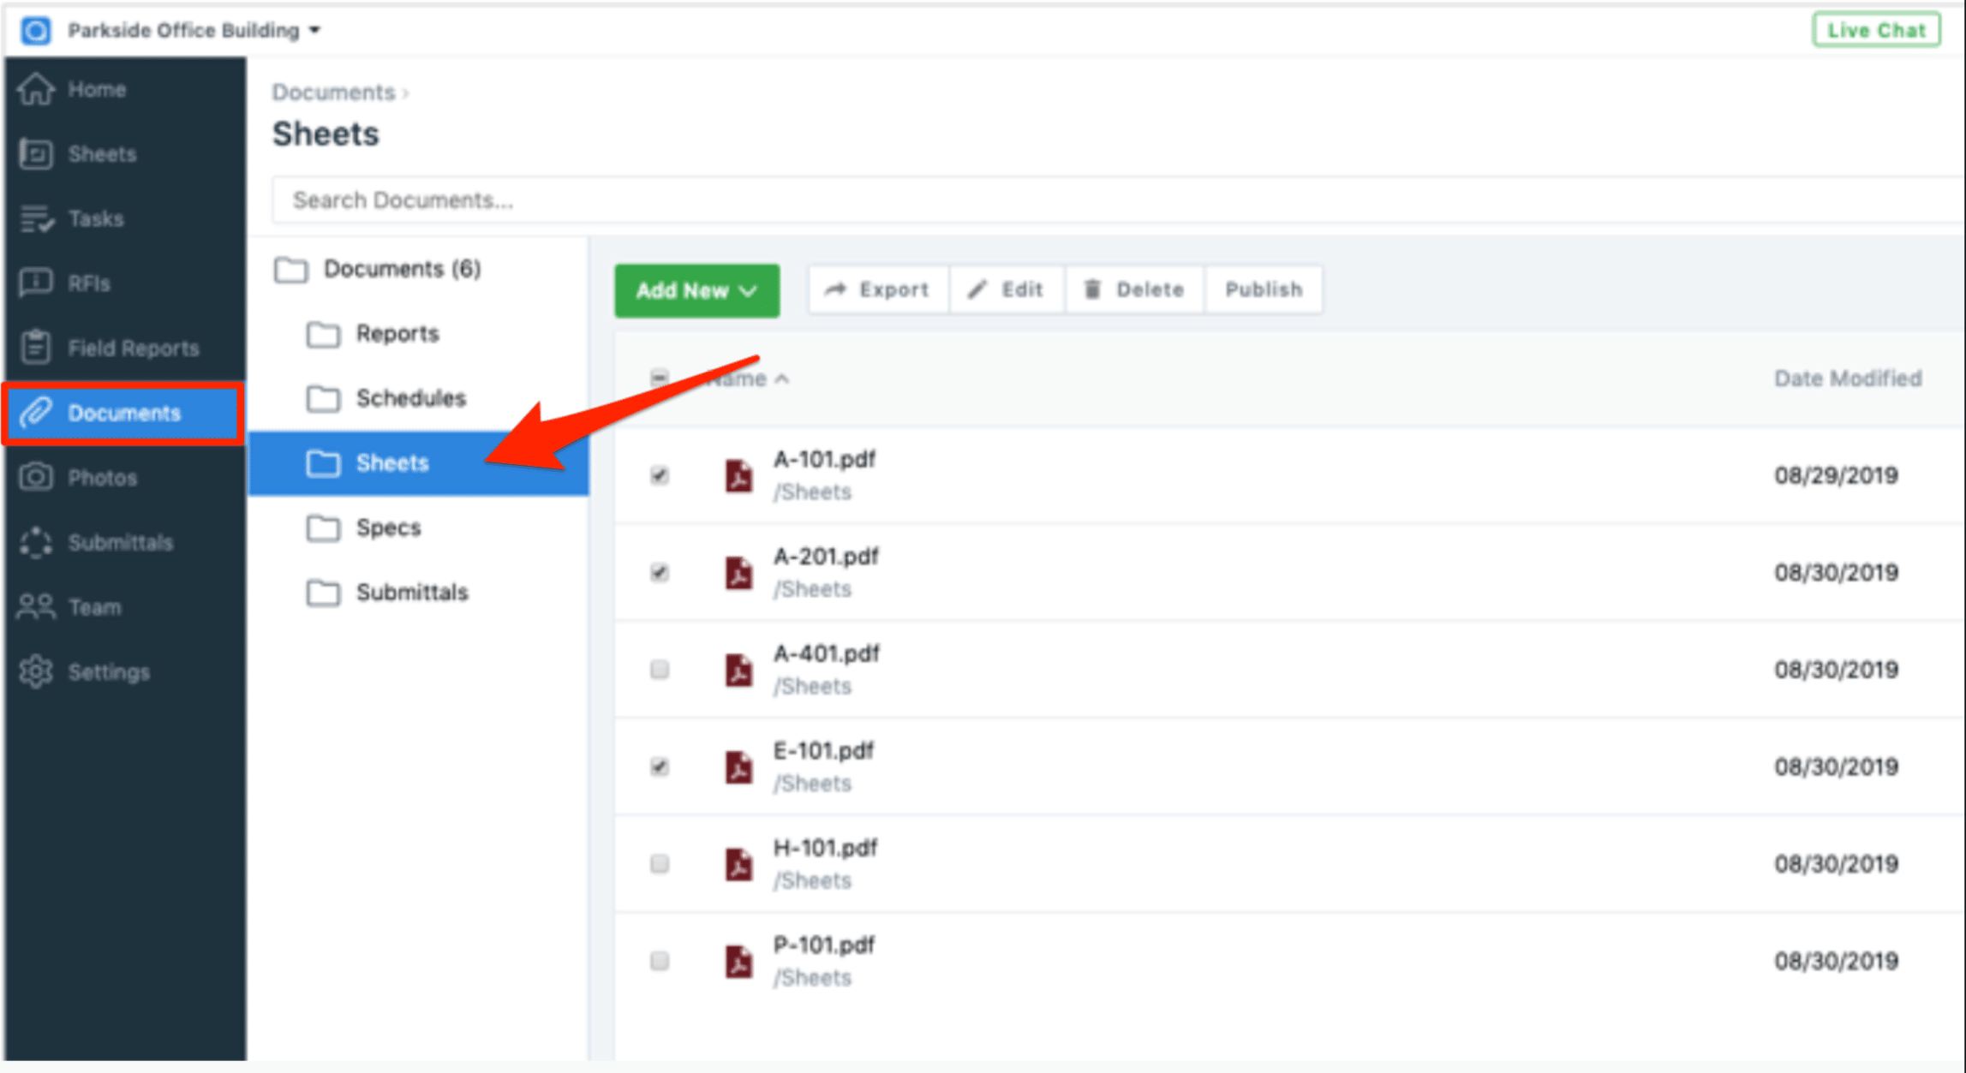This screenshot has height=1073, width=1966.
Task: Open the file H-101.pdf
Action: [x=825, y=849]
